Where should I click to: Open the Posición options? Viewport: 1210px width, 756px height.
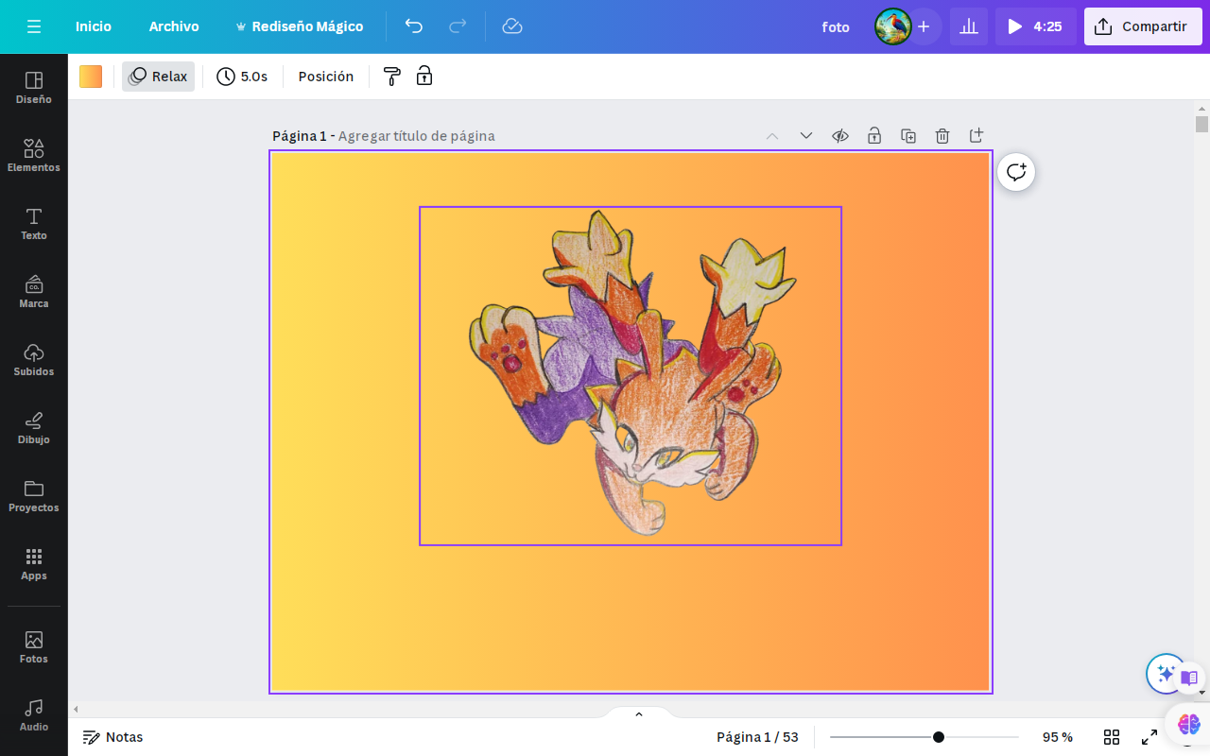pyautogui.click(x=326, y=77)
